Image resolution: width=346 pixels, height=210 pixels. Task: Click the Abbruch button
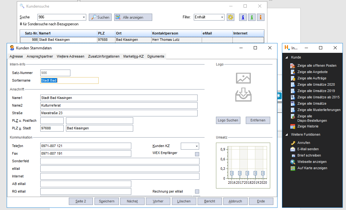[235, 201]
